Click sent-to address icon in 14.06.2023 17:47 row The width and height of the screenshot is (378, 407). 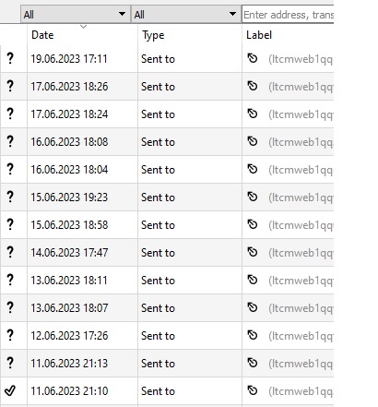coord(253,252)
